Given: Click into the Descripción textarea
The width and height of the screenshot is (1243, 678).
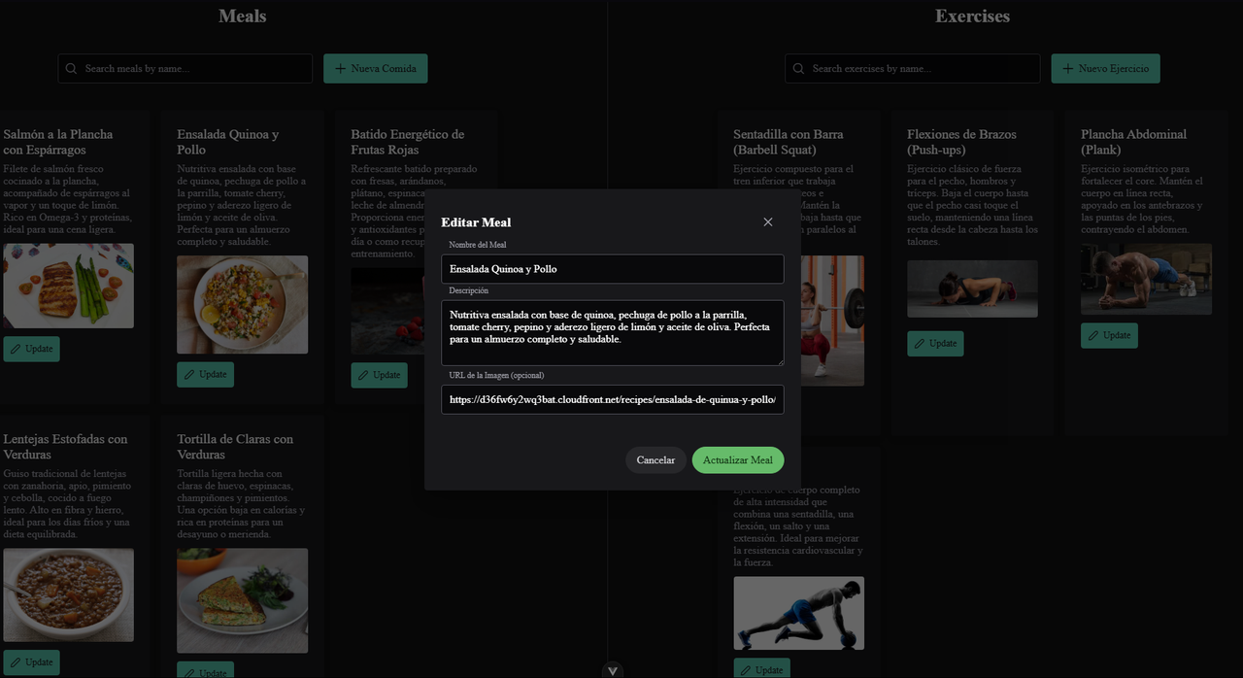Looking at the screenshot, I should [612, 333].
